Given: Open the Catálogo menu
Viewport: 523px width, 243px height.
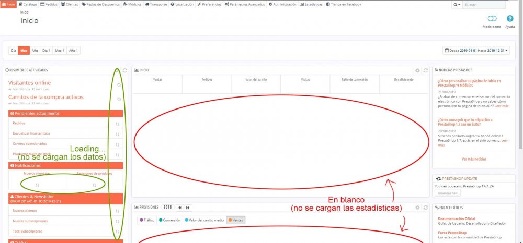Looking at the screenshot, I should coord(28,4).
